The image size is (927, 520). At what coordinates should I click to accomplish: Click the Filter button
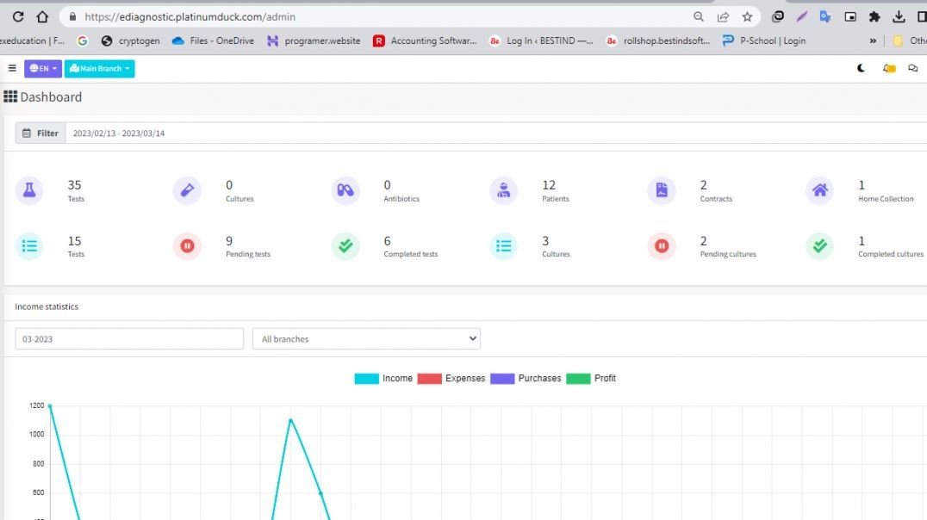coord(40,133)
